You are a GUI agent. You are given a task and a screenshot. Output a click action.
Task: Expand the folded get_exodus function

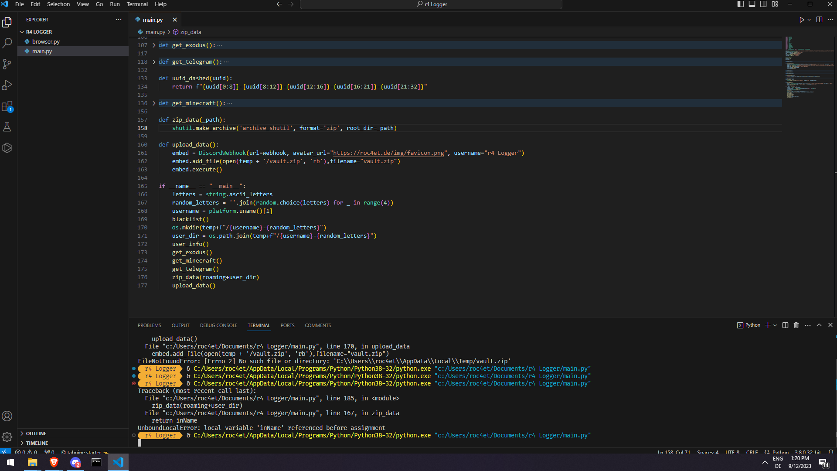[154, 45]
